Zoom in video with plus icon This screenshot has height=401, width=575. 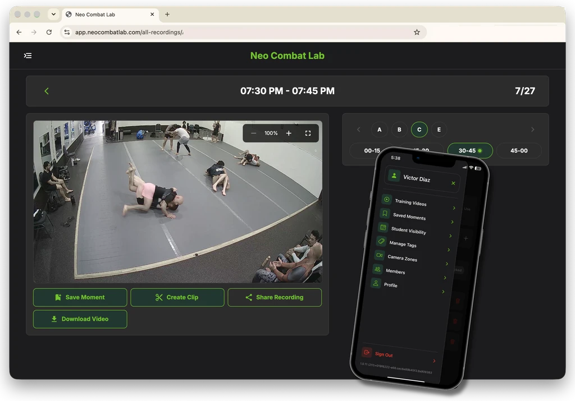click(289, 133)
